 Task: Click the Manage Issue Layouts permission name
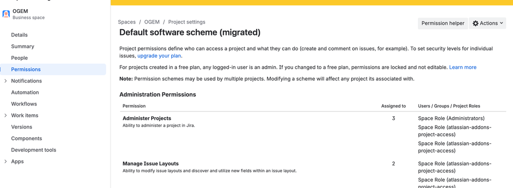(x=151, y=163)
